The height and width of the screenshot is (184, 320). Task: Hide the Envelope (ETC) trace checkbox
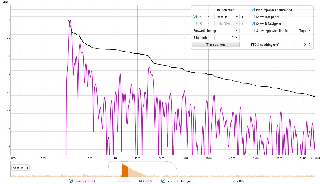tap(71, 181)
